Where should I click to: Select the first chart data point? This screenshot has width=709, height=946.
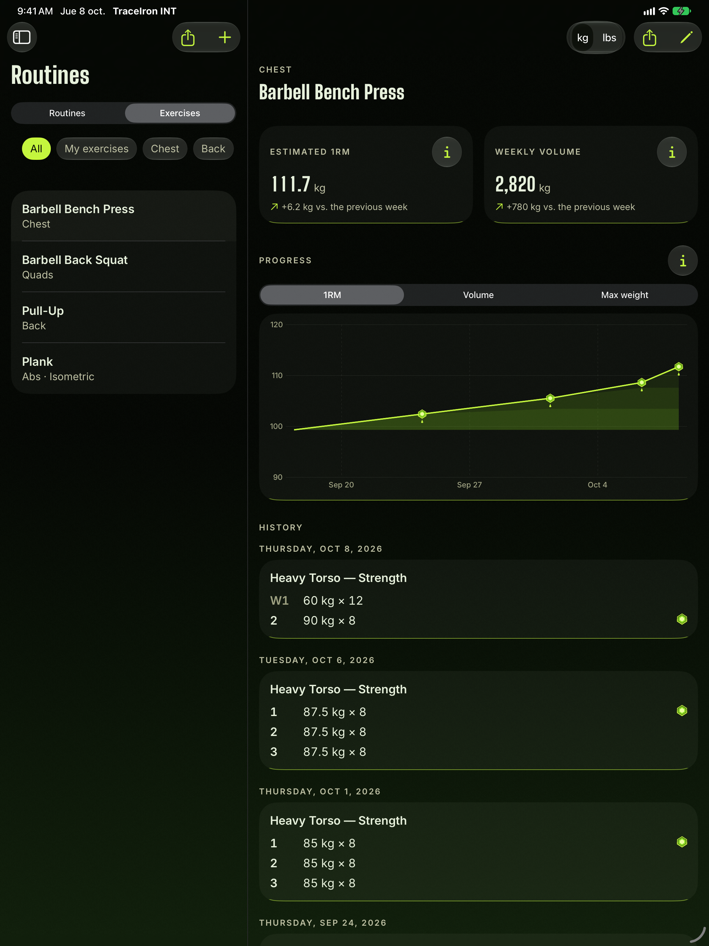click(422, 414)
